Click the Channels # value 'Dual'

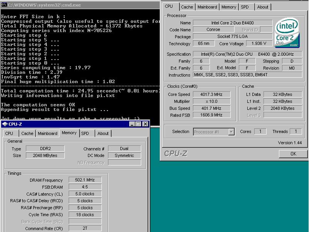pos(124,148)
